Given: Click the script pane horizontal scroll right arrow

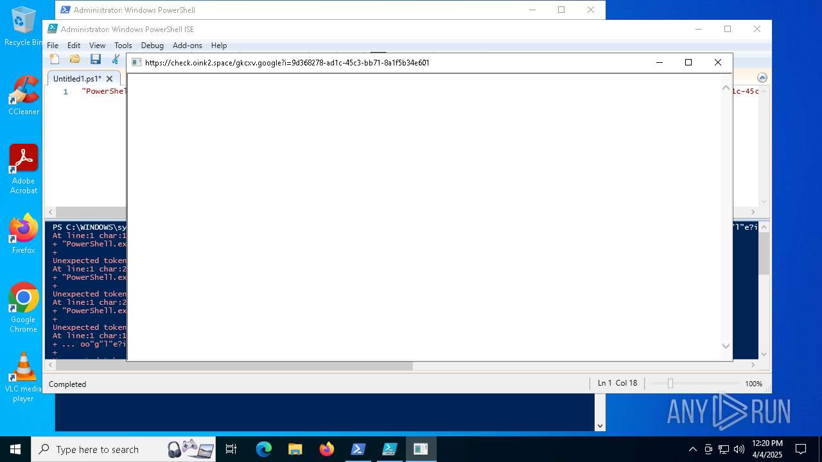Looking at the screenshot, I should click(754, 212).
